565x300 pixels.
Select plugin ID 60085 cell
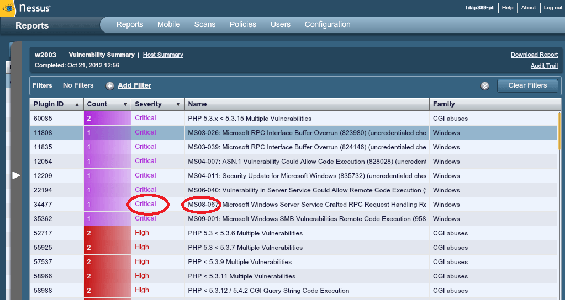coord(56,119)
